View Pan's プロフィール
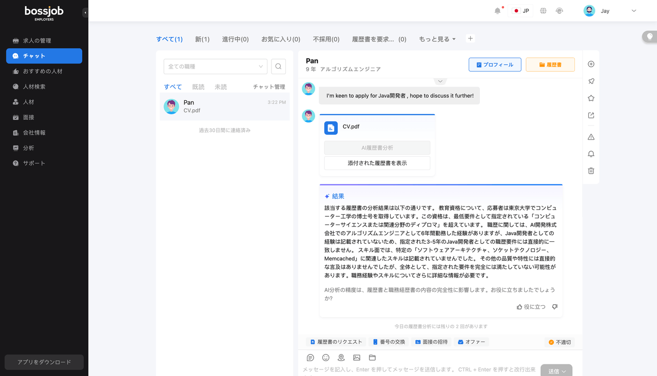 (494, 64)
